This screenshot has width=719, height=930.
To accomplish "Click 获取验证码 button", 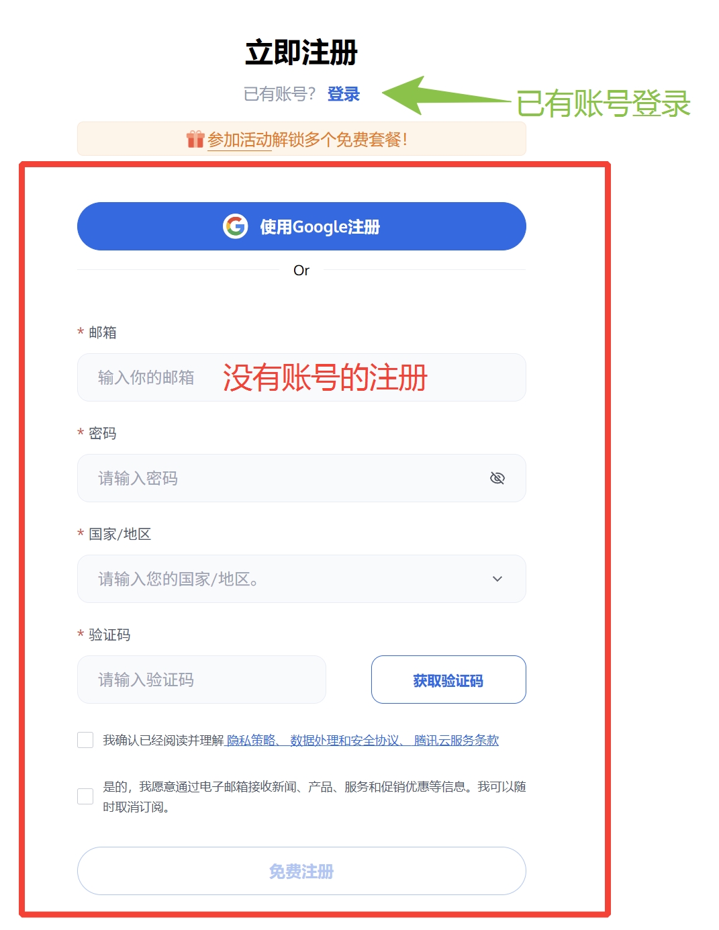I will pyautogui.click(x=448, y=680).
